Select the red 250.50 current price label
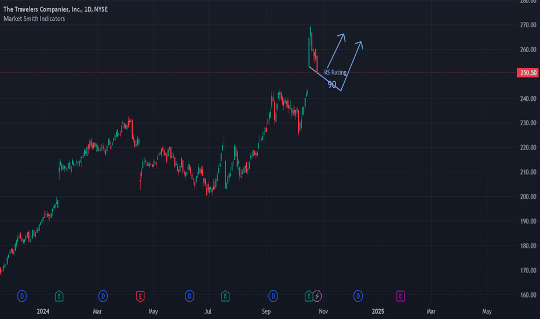 [x=528, y=72]
